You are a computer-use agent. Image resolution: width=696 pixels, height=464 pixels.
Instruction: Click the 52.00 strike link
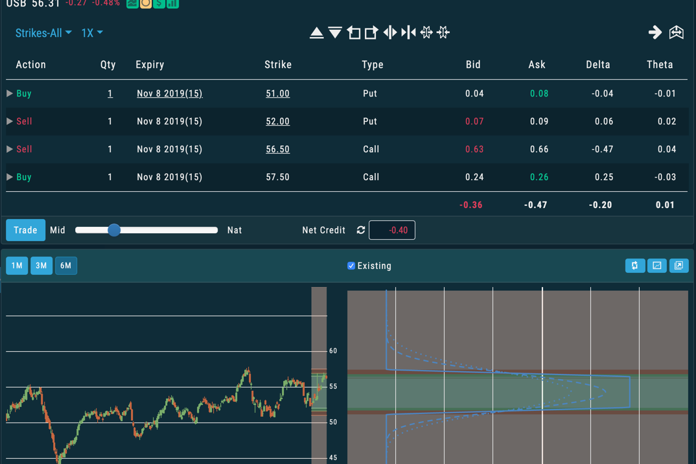pos(277,121)
